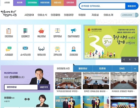Open the 시정질문 chat bubbles icon
This screenshot has width=140, height=108.
pos(9,49)
